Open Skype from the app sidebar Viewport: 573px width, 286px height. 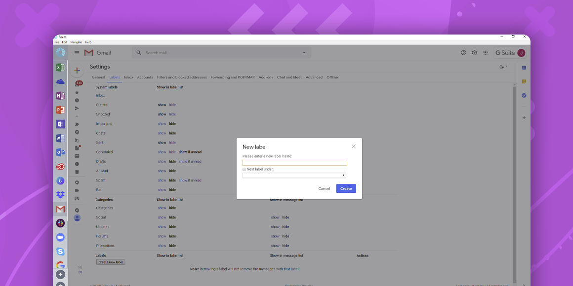(60, 251)
